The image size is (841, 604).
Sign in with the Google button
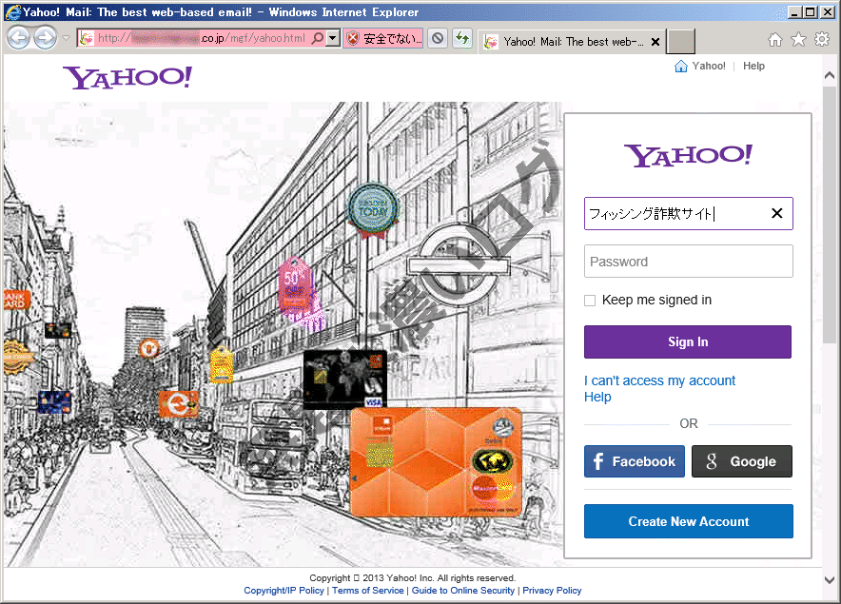(742, 461)
